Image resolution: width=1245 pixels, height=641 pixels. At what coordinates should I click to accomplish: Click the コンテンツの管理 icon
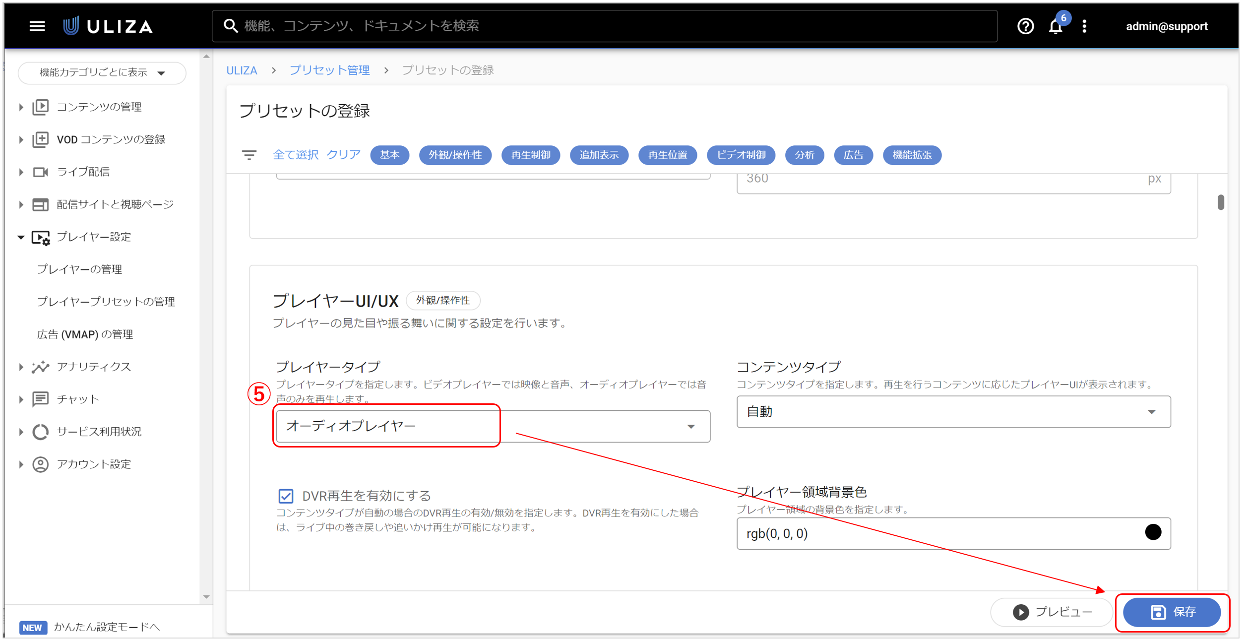click(41, 107)
